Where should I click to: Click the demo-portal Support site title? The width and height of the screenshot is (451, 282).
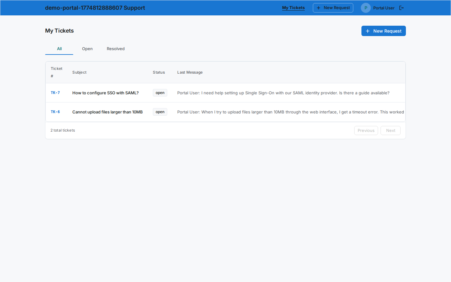95,8
